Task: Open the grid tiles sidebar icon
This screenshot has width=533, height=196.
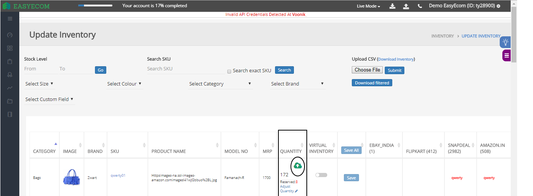Action: click(10, 48)
